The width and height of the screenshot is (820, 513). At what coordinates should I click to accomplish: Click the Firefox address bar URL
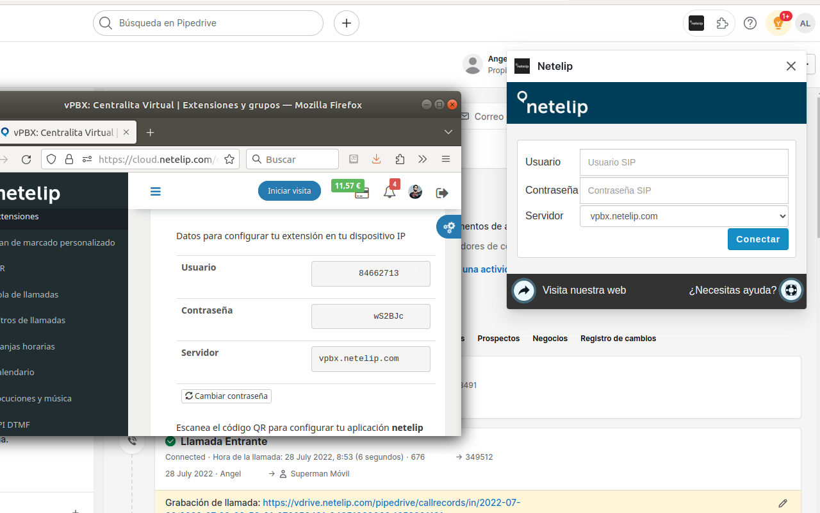coord(158,159)
